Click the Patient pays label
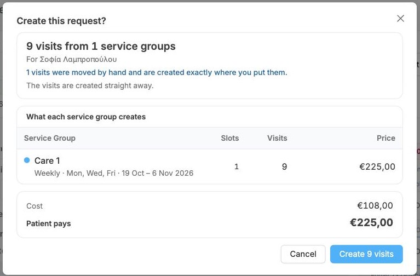The height and width of the screenshot is (276, 420). (x=49, y=223)
